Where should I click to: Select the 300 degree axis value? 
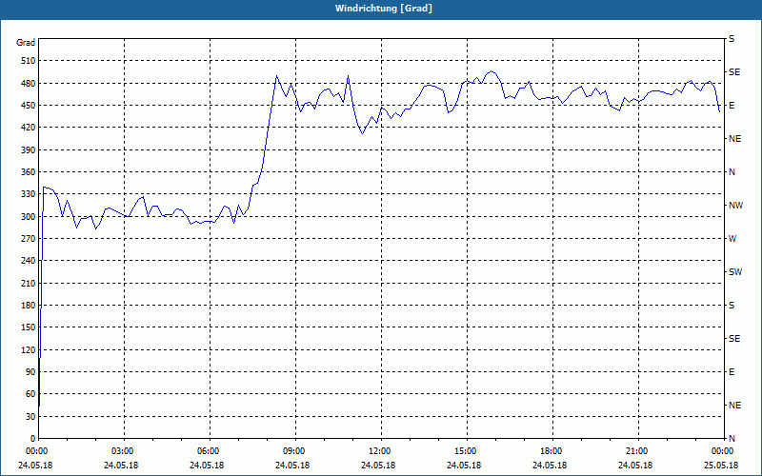[29, 217]
